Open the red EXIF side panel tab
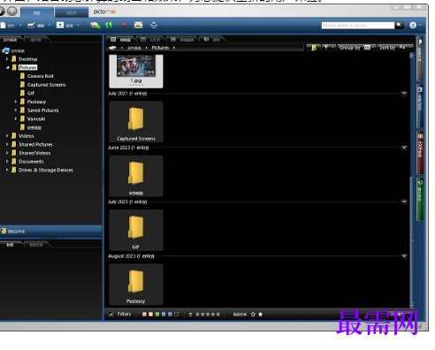The width and height of the screenshot is (435, 350). (x=420, y=152)
